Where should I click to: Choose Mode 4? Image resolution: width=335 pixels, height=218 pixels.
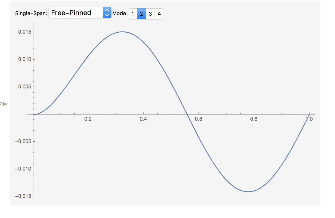point(159,14)
